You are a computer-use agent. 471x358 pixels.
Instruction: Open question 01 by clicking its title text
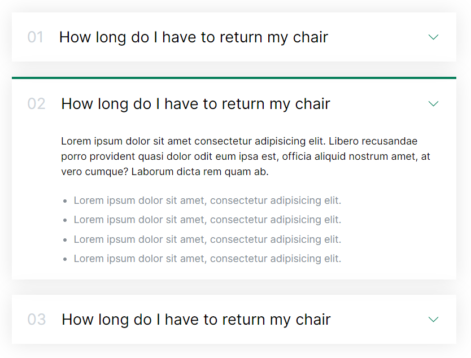193,37
